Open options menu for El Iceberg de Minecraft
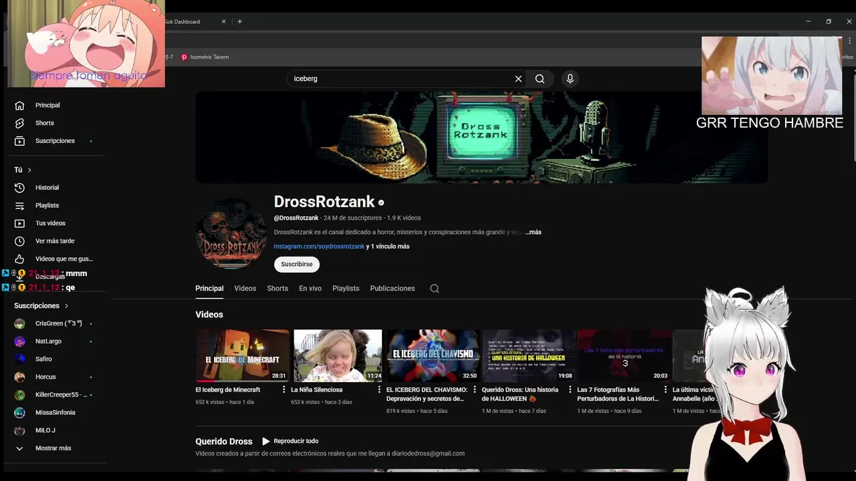The width and height of the screenshot is (856, 481). pyautogui.click(x=284, y=389)
